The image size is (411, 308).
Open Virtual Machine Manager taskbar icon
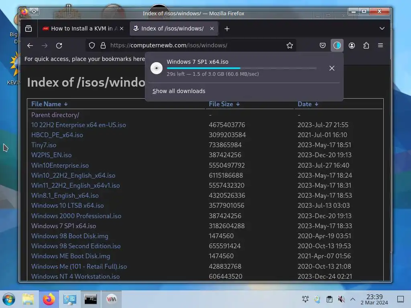click(x=112, y=299)
